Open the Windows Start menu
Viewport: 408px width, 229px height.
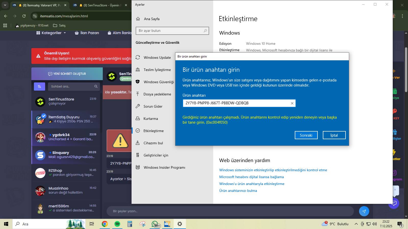pyautogui.click(x=6, y=224)
